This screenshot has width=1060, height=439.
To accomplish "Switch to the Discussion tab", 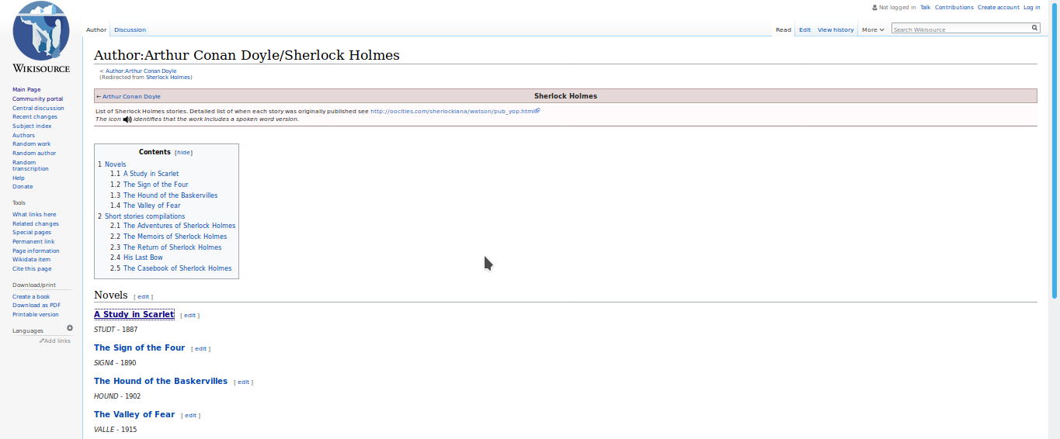I will (130, 29).
